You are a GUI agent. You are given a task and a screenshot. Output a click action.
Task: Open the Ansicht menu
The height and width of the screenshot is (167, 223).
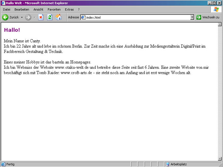[x=38, y=10]
